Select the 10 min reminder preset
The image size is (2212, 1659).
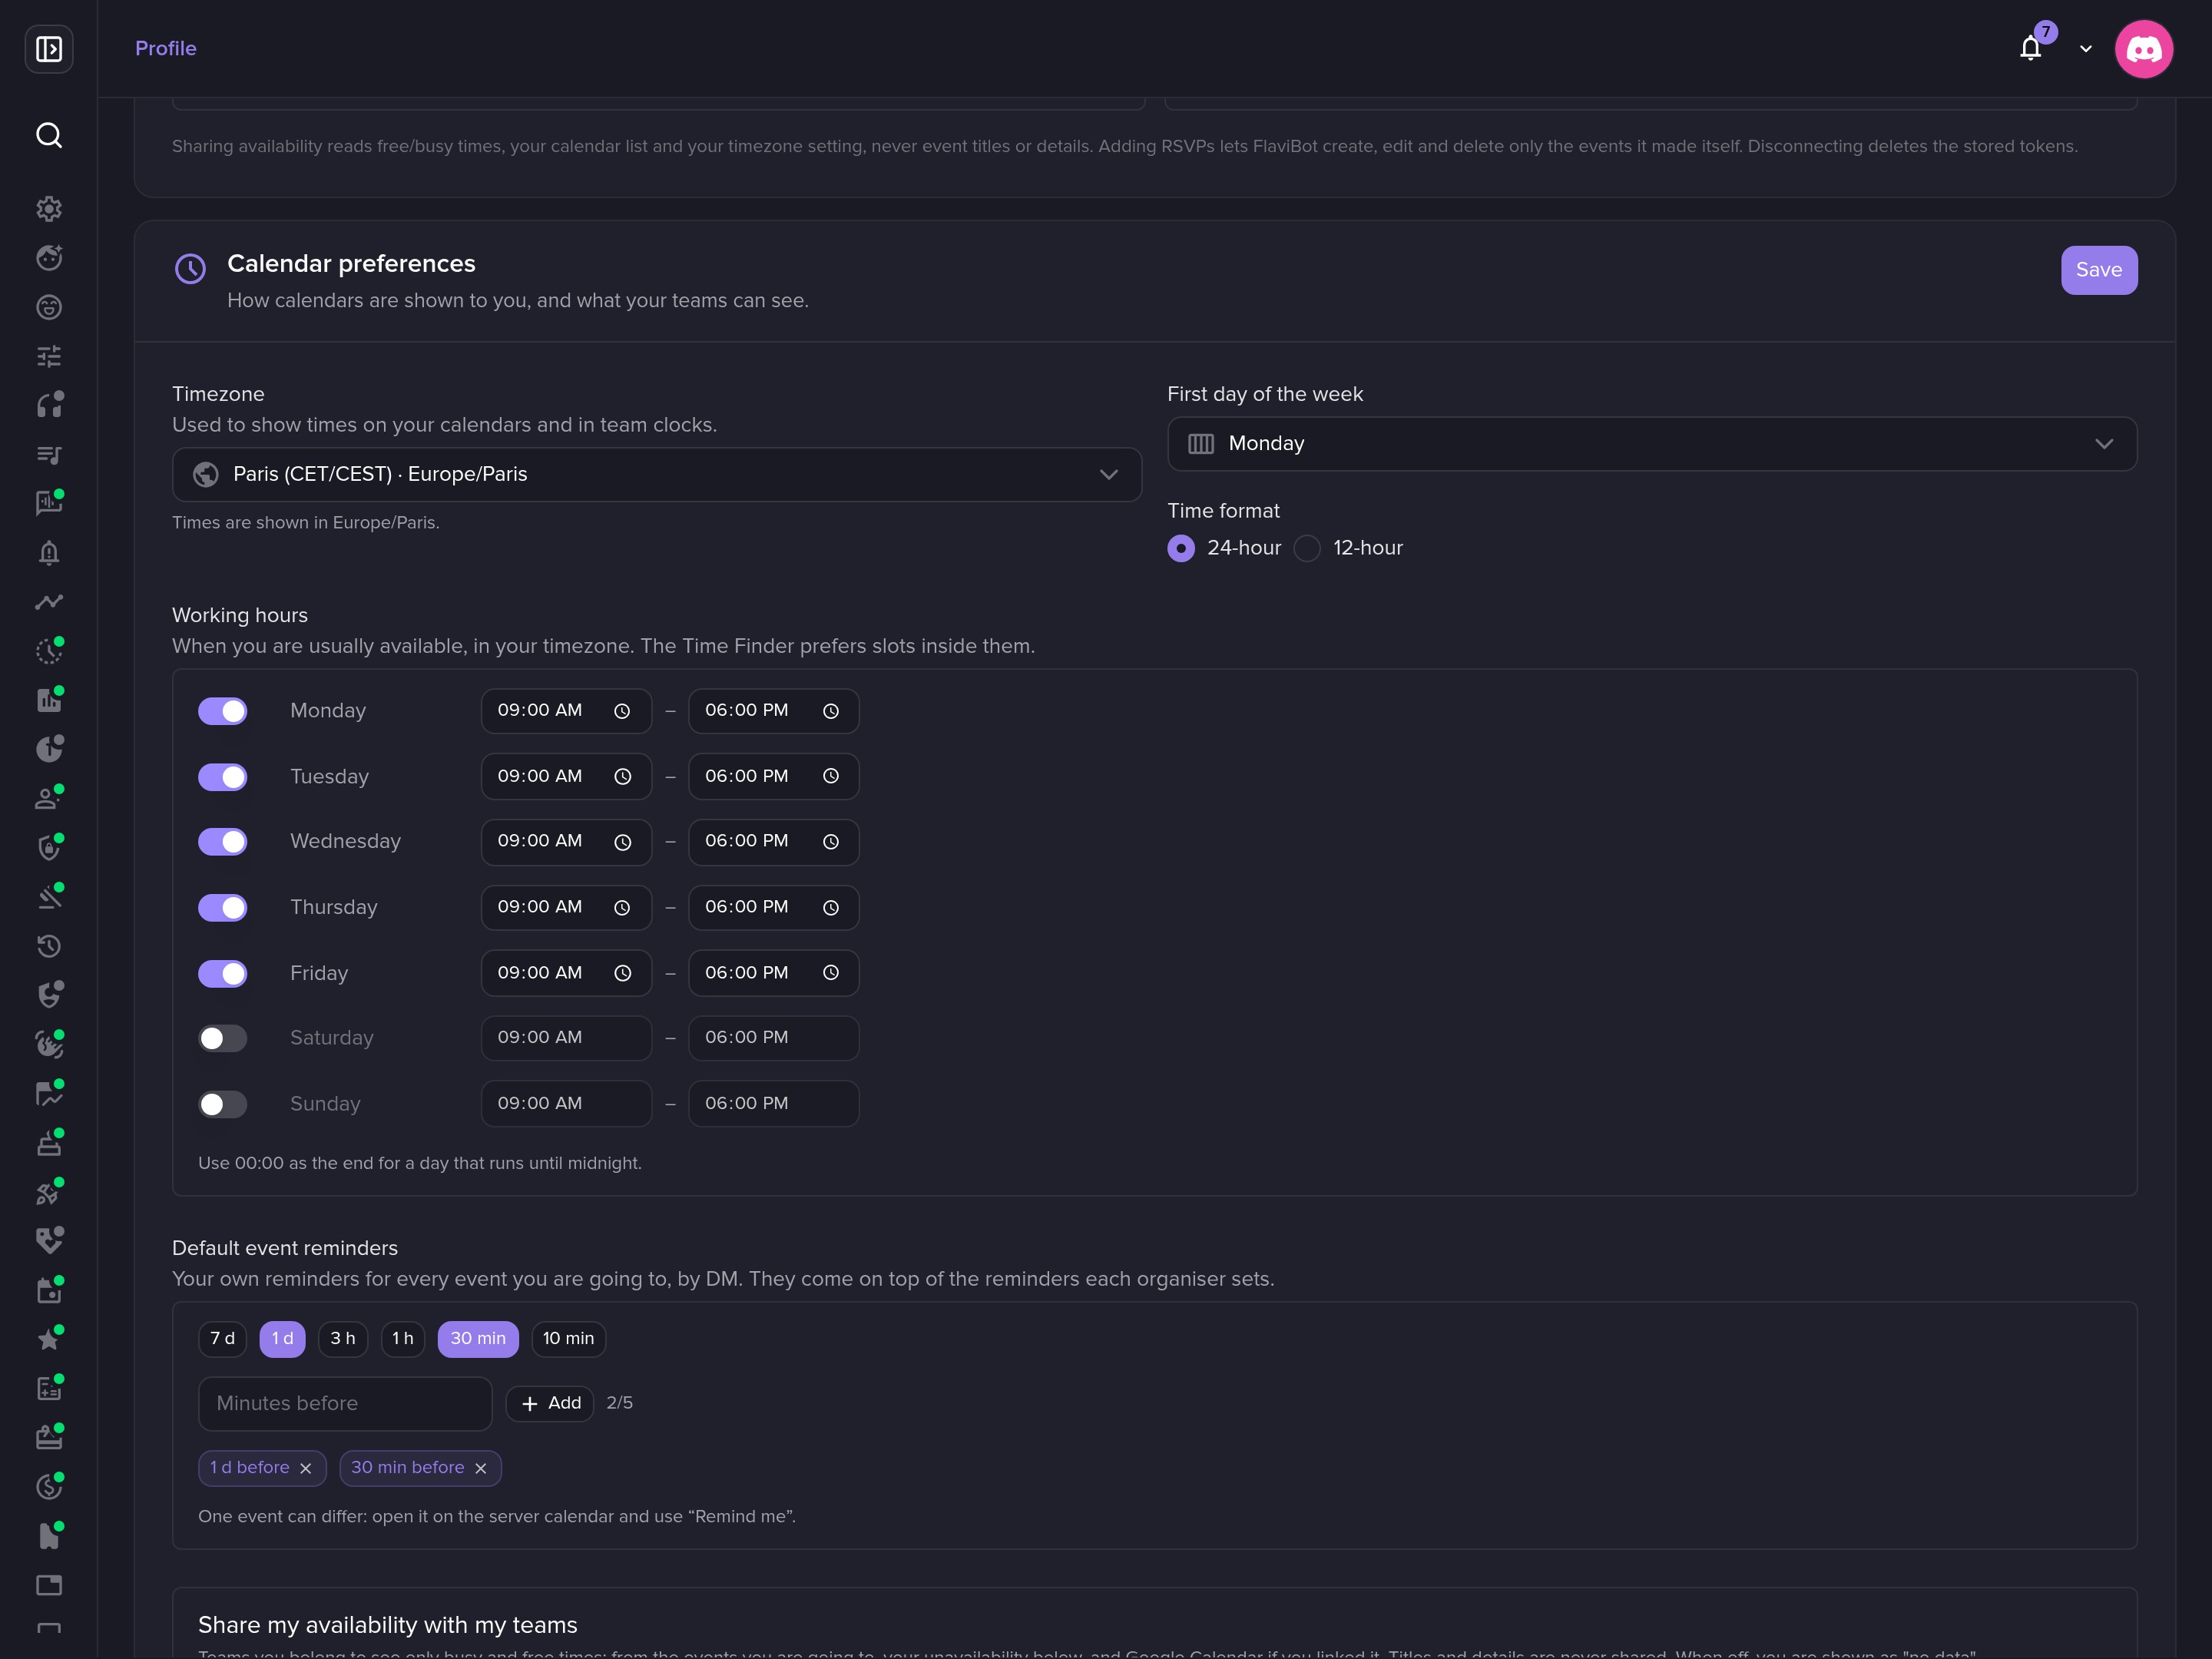click(568, 1338)
